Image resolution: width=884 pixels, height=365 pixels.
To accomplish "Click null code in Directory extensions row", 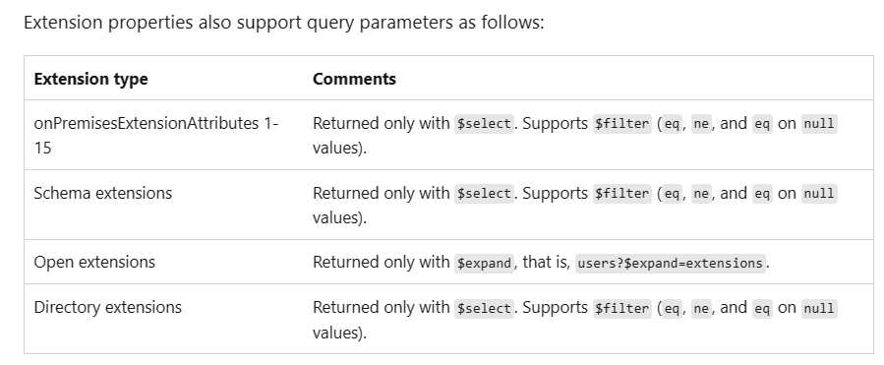I will [x=819, y=308].
